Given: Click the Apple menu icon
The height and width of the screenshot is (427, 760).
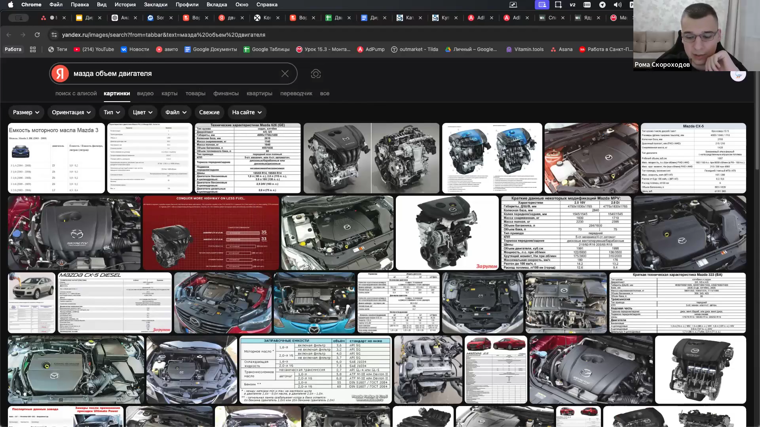Looking at the screenshot, I should click(x=11, y=5).
